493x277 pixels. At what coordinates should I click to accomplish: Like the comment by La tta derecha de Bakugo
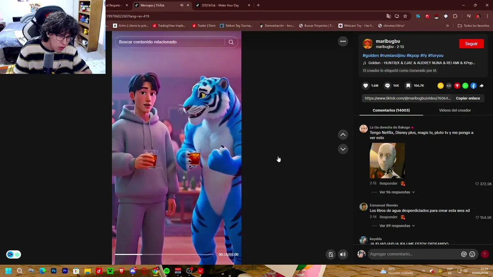pyautogui.click(x=477, y=184)
